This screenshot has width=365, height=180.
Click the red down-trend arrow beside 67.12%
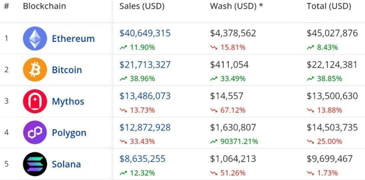[214, 110]
